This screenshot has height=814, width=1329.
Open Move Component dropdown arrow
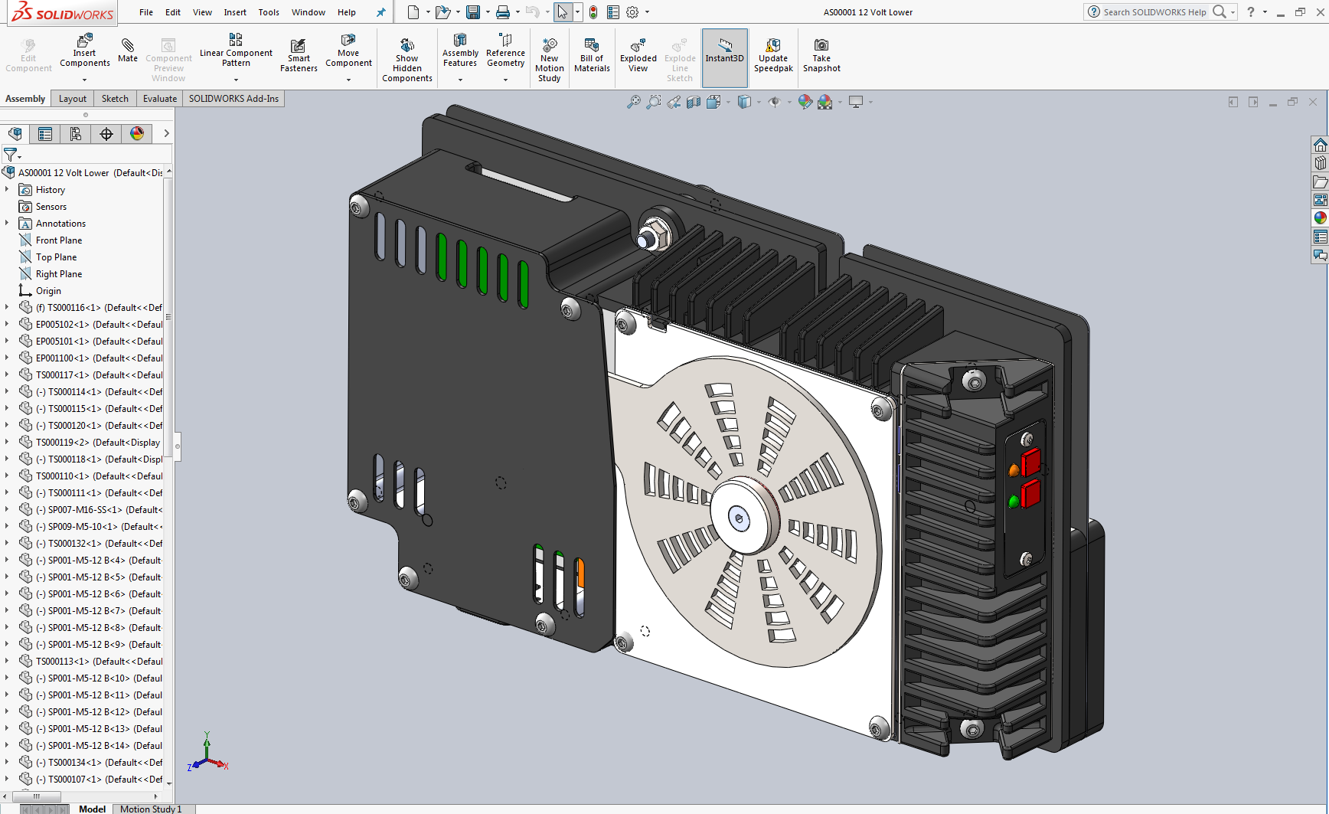click(x=348, y=80)
